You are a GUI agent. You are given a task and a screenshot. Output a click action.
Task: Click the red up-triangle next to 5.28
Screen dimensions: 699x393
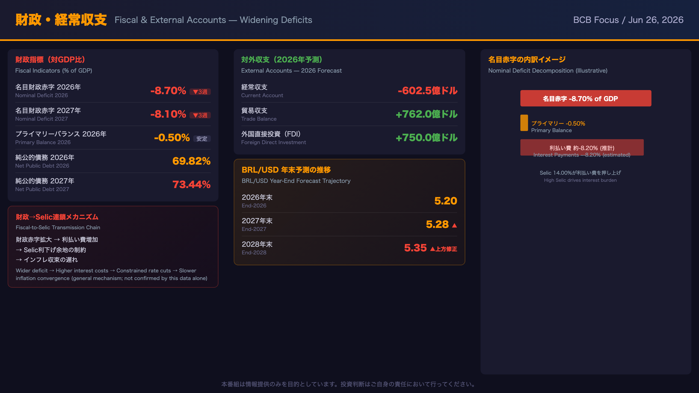[454, 225]
